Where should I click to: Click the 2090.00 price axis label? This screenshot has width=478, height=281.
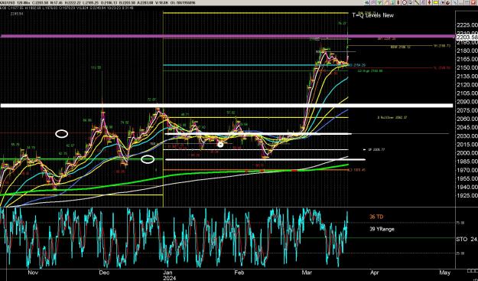point(467,102)
